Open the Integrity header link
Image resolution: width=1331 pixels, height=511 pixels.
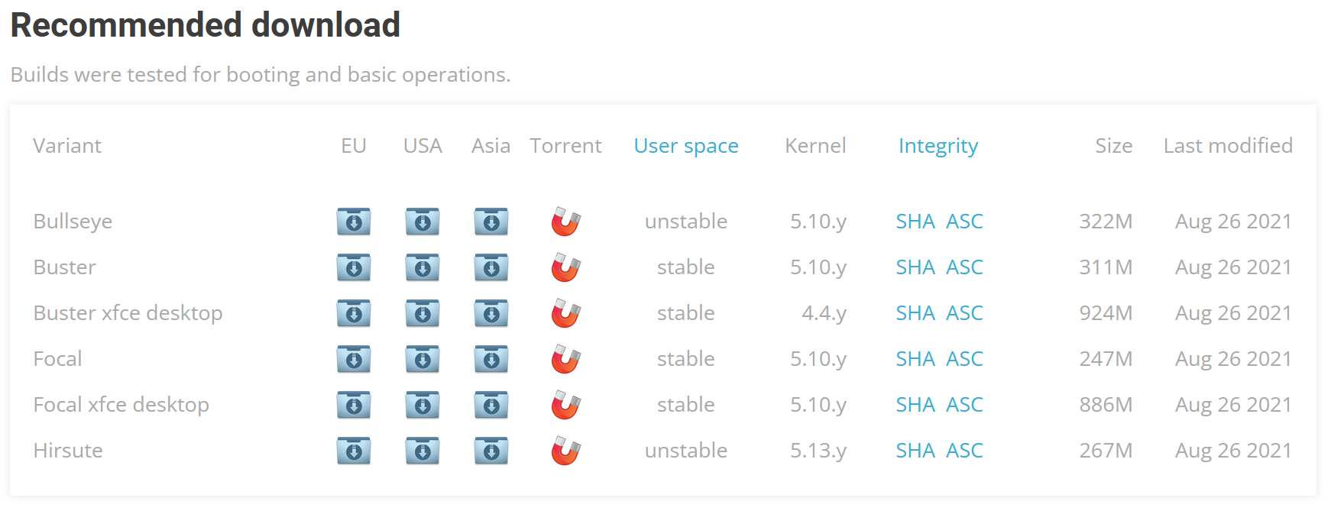(x=938, y=146)
